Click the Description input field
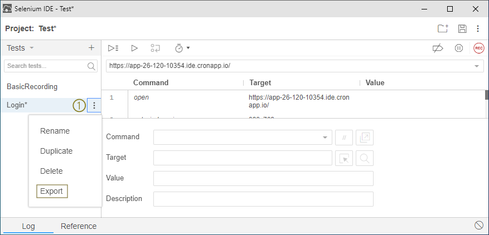489x235 pixels. 263,199
